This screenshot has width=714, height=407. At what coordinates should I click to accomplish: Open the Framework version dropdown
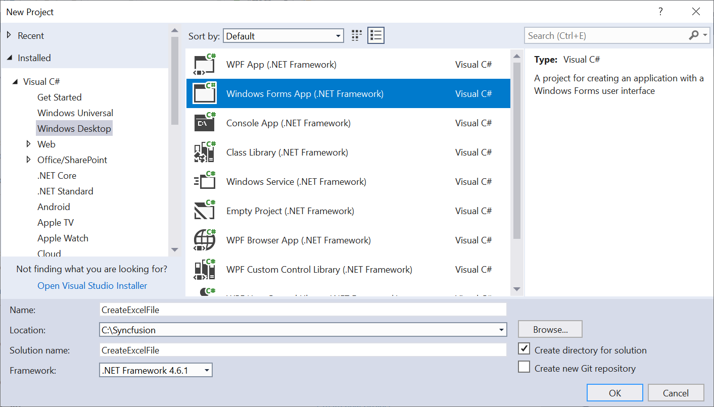point(156,370)
